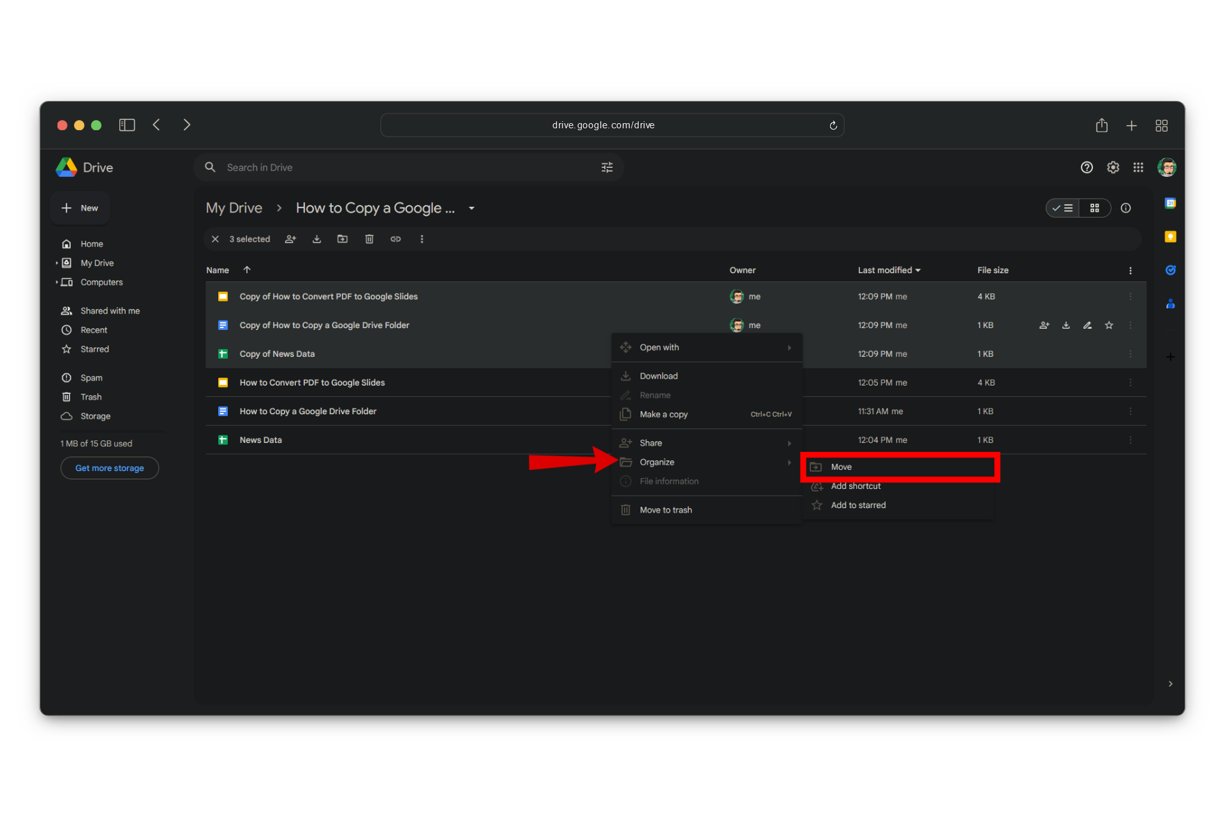Switch to list layout view
This screenshot has height=817, width=1225.
coord(1063,208)
